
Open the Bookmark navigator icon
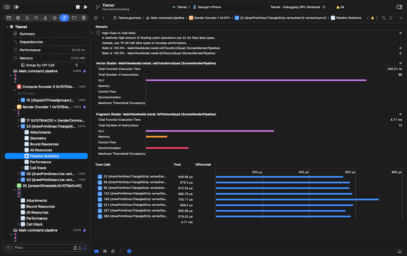(x=27, y=18)
